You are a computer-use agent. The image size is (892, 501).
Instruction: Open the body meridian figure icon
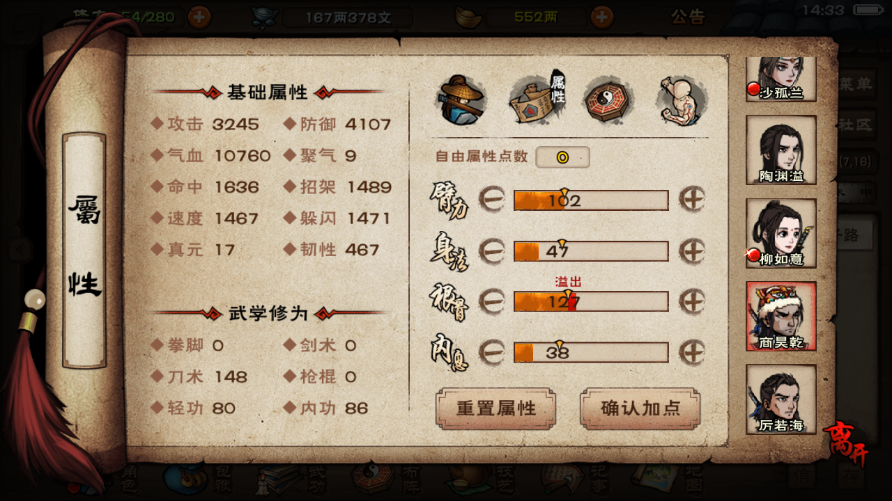[x=682, y=101]
